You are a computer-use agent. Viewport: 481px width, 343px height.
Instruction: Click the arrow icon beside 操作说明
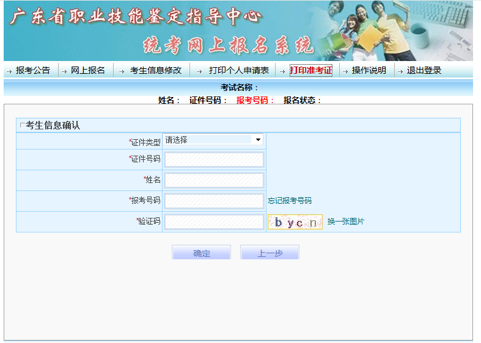point(345,71)
